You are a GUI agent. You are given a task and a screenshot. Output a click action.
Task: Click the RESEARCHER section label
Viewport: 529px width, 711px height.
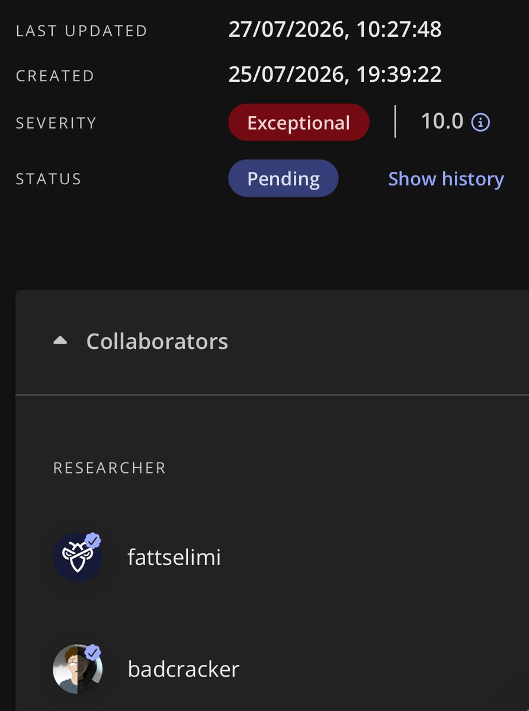(x=110, y=468)
